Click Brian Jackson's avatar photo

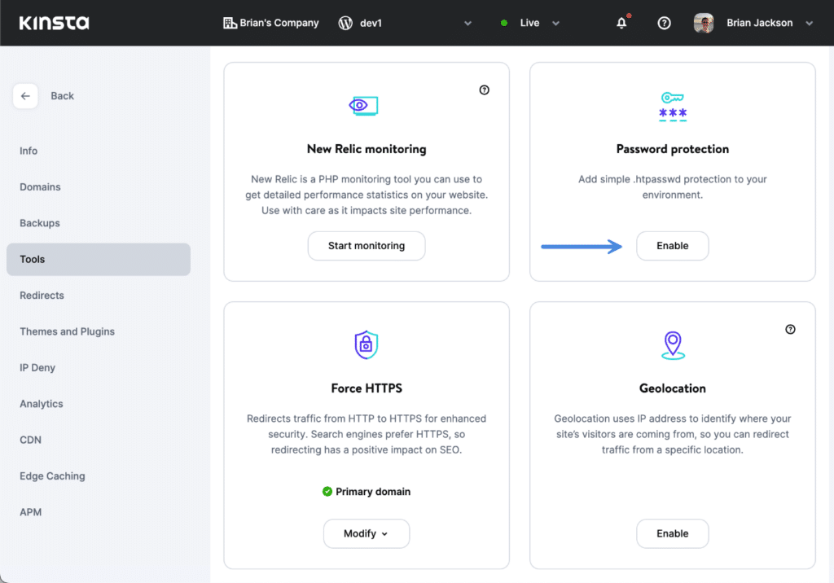click(703, 23)
